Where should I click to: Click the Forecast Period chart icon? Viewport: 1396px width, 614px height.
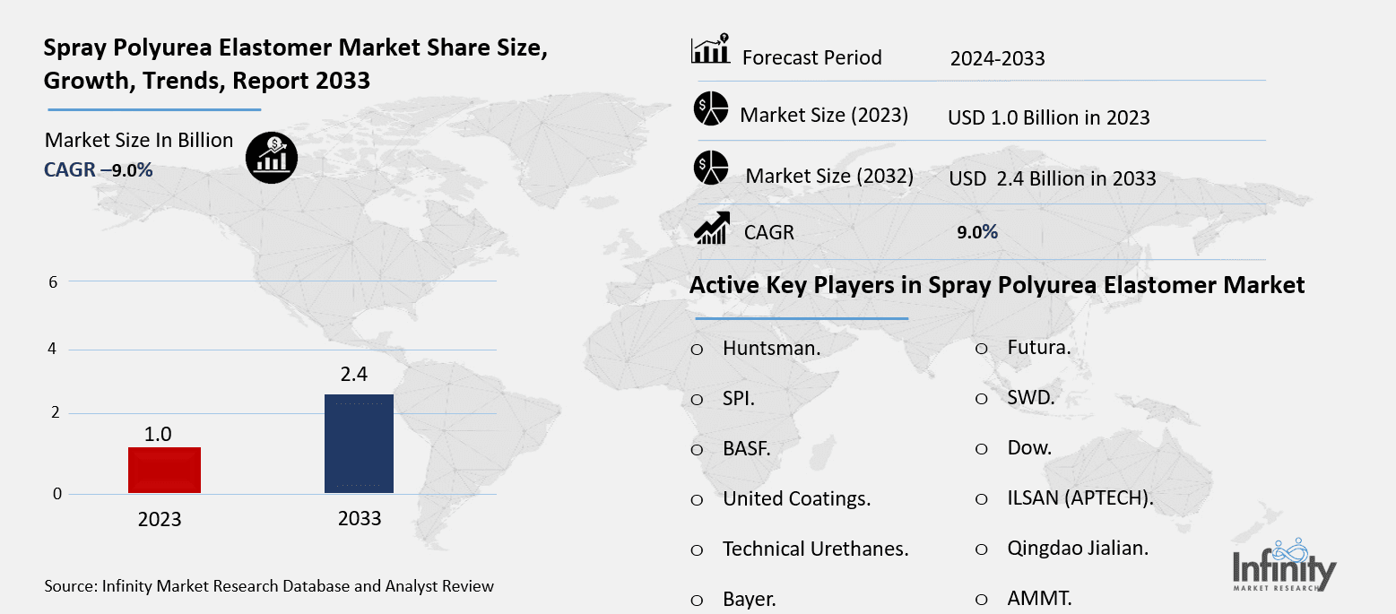(x=709, y=52)
